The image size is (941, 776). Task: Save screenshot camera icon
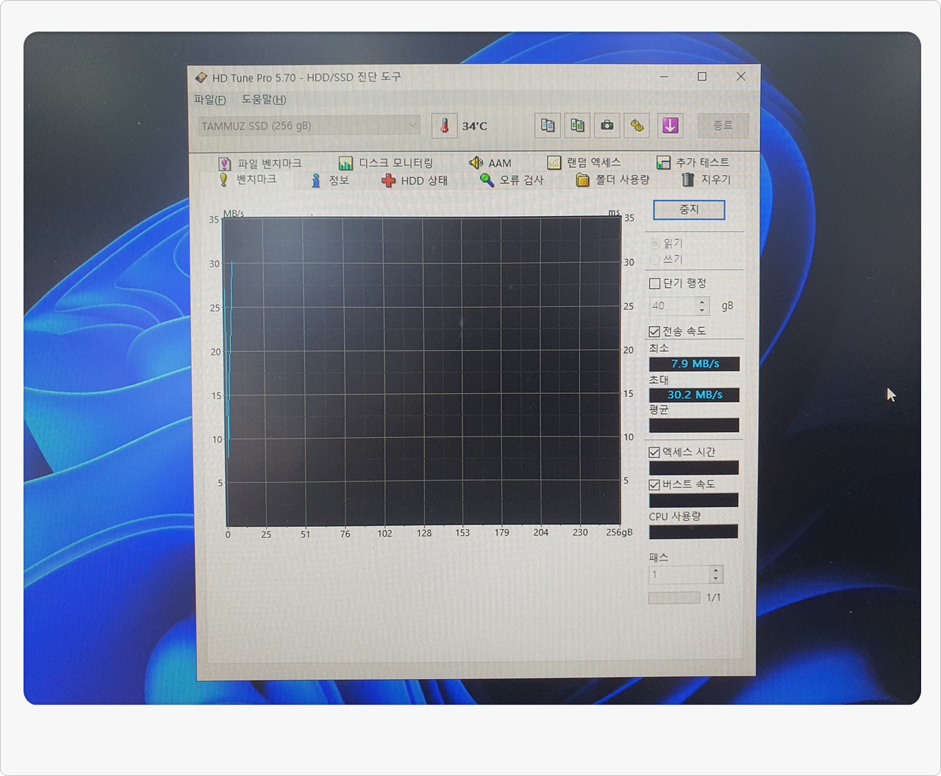tap(607, 126)
